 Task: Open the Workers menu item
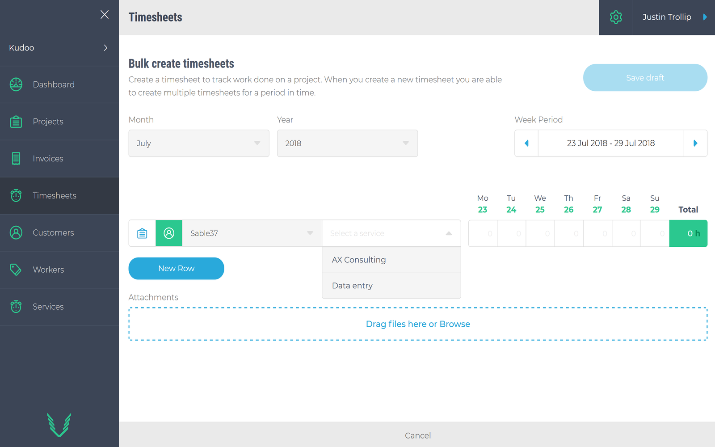click(59, 270)
